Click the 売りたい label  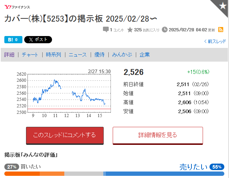pos(193,167)
